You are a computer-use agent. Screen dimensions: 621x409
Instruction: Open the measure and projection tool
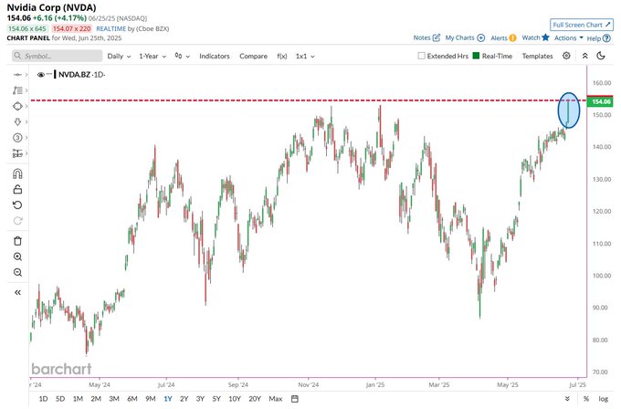click(17, 153)
